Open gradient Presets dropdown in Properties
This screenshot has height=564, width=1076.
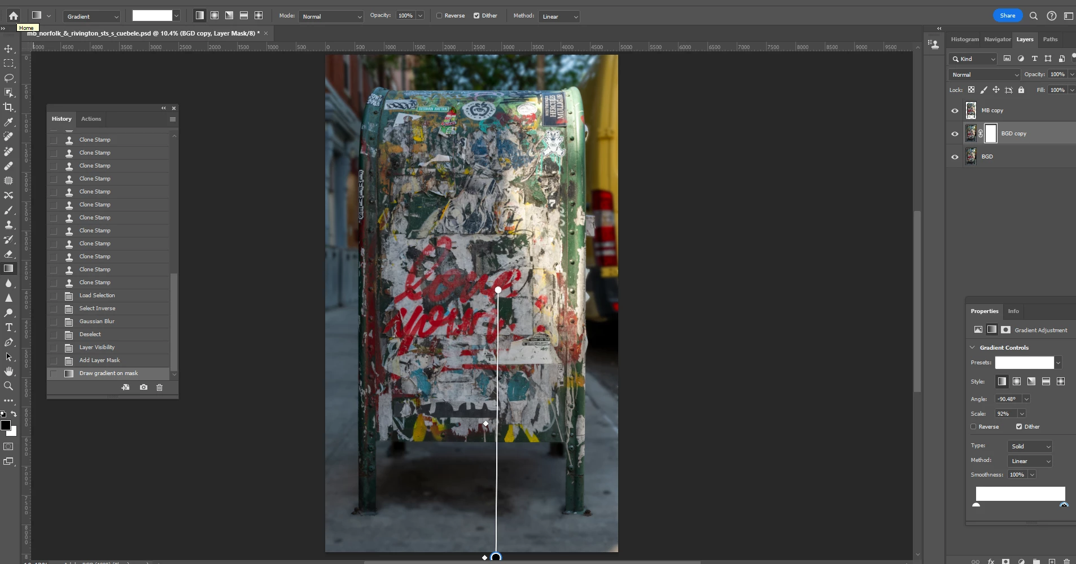coord(1058,363)
